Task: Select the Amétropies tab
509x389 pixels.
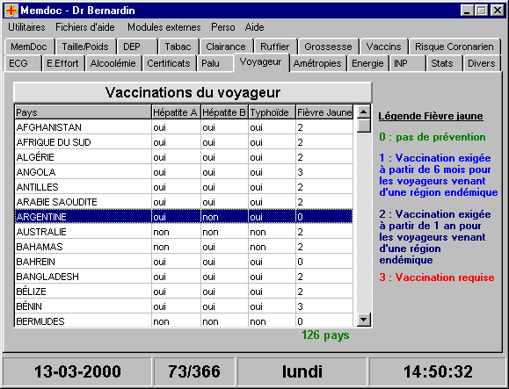Action: (x=317, y=63)
